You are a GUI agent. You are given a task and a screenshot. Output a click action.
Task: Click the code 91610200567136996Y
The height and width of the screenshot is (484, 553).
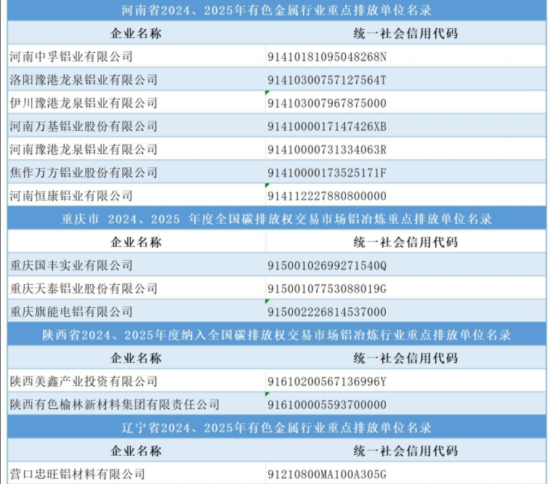pos(326,382)
